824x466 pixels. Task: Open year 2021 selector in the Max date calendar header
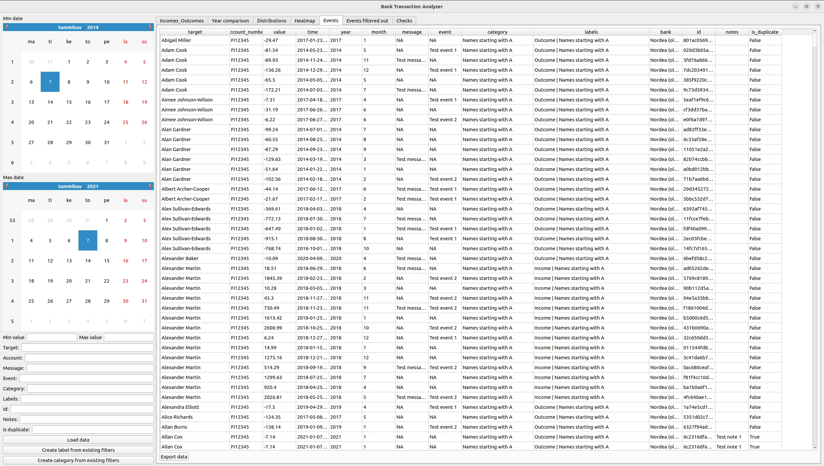point(93,186)
